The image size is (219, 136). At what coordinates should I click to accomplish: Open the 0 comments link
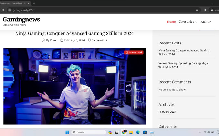99,40
